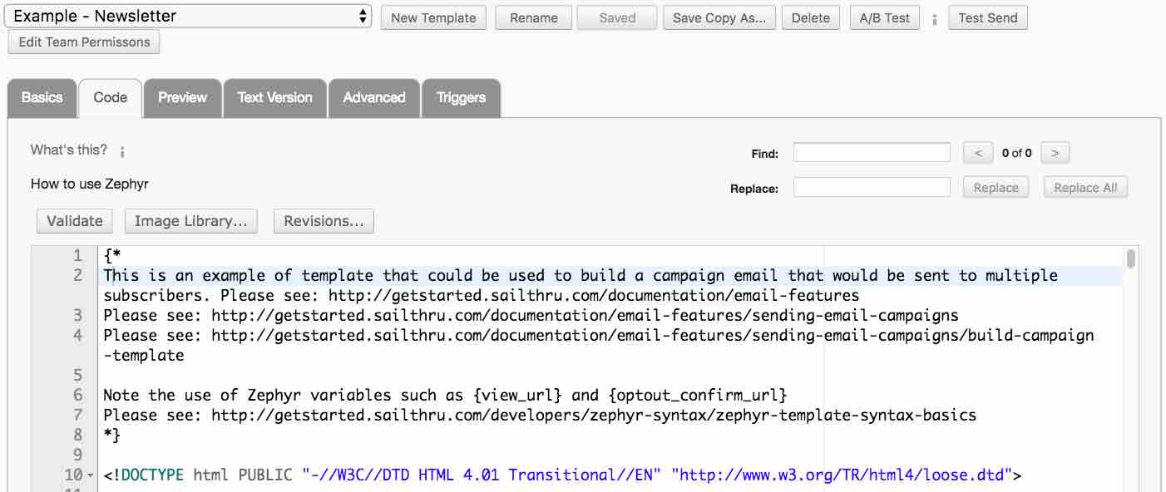Click the info icon next to "What's this?"
The width and height of the screenshot is (1166, 492).
coord(121,150)
